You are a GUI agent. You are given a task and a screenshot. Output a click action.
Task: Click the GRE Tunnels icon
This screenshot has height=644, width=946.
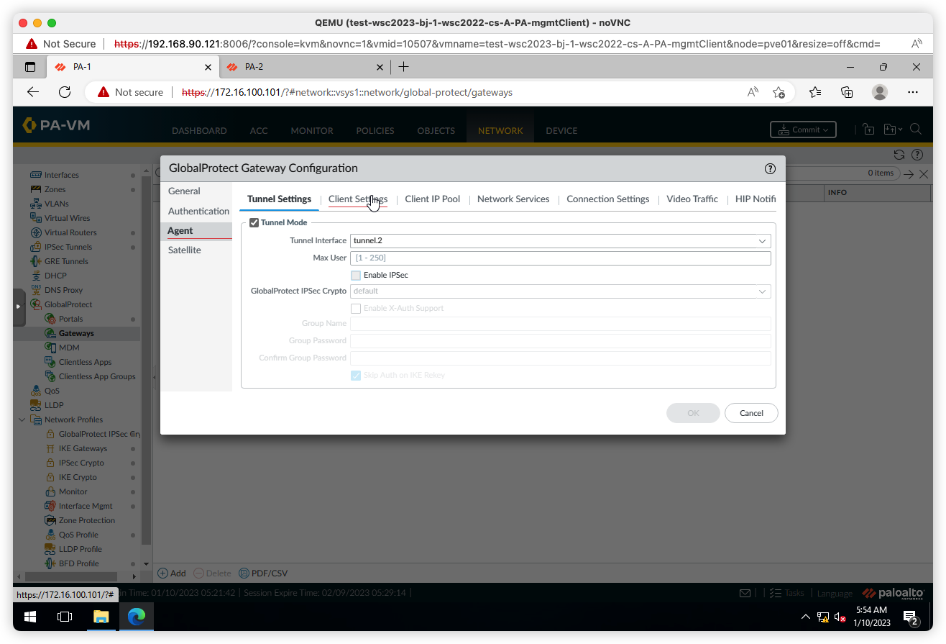37,261
